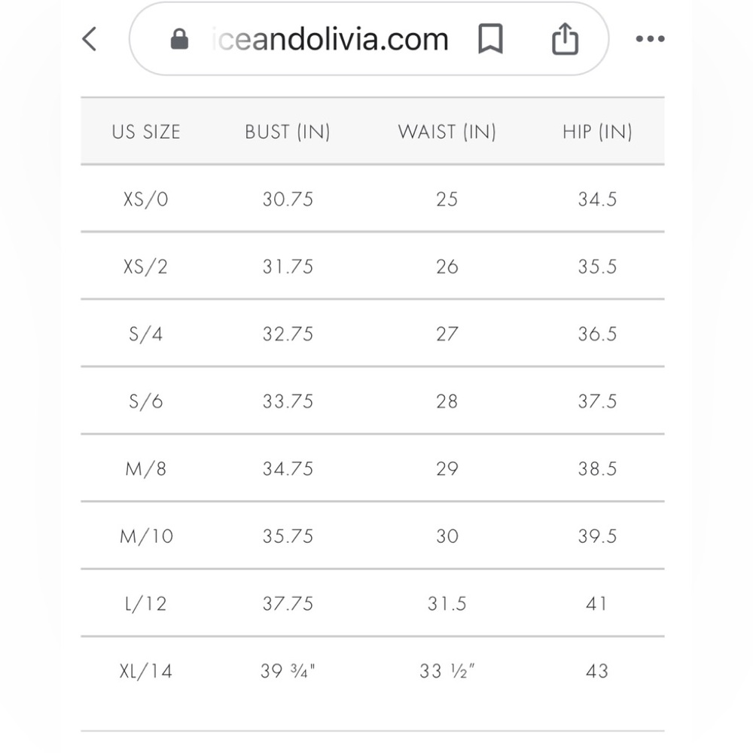Select the M/8 size row label
Viewport: 753px width, 753px height.
pos(146,469)
